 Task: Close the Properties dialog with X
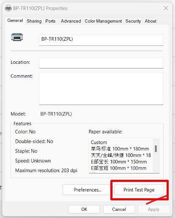[x=166, y=8]
